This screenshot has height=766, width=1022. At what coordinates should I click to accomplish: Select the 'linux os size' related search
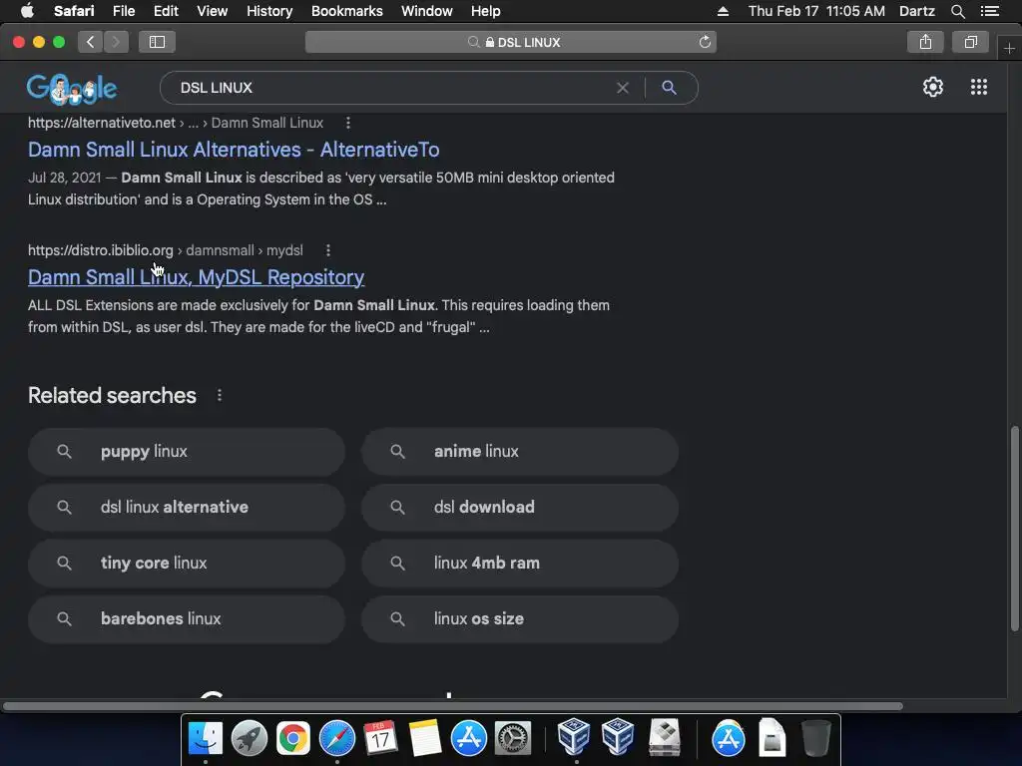pos(520,619)
